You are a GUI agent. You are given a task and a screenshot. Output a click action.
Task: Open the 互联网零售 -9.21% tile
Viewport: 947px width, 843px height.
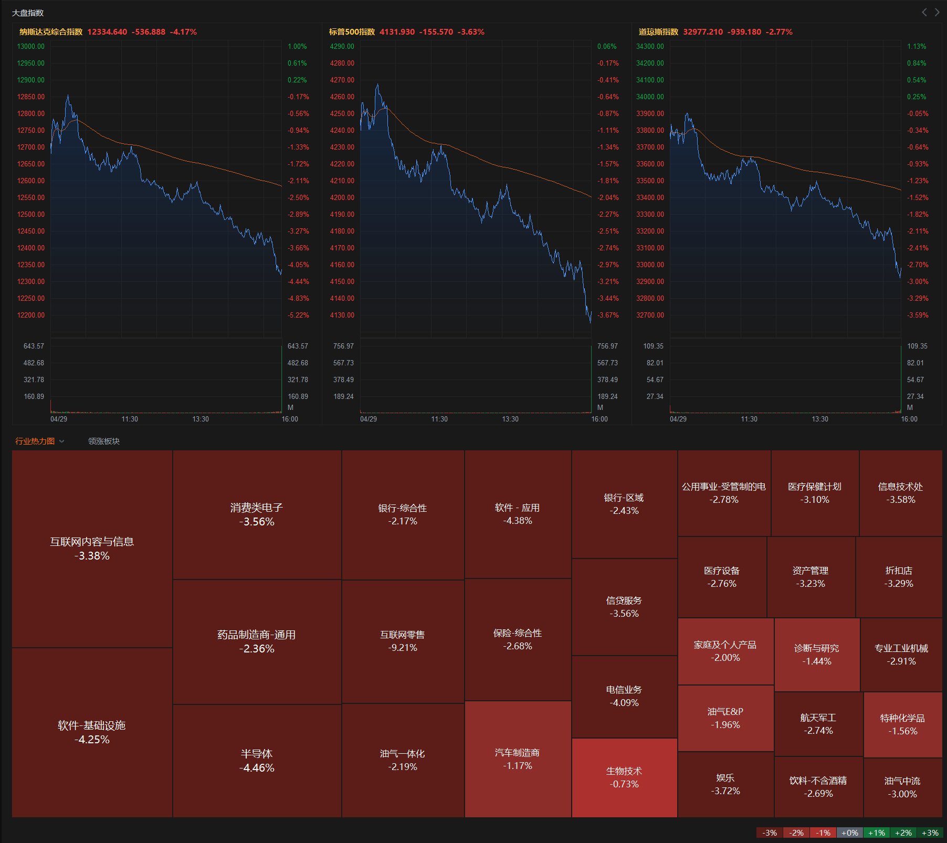[403, 641]
